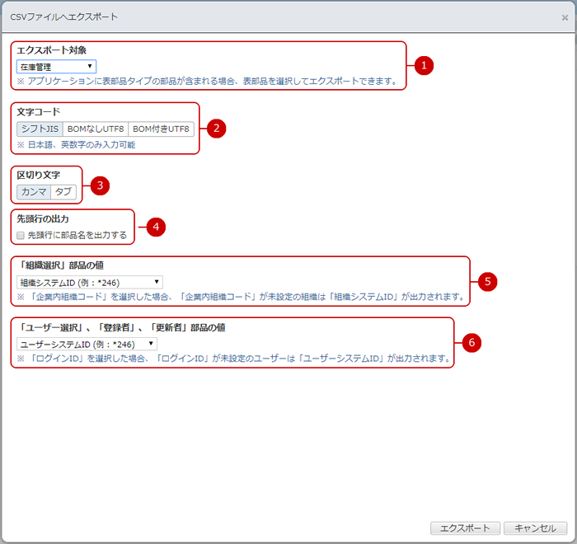Select the シフトJIS character encoding
This screenshot has height=544, width=577.
pyautogui.click(x=40, y=129)
